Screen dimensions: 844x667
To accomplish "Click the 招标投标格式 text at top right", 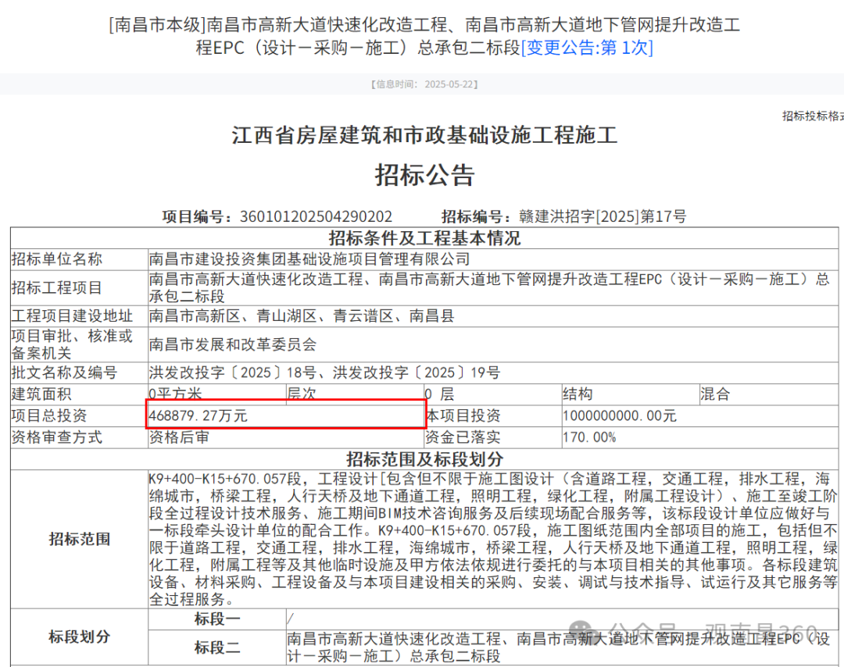I will (x=813, y=116).
